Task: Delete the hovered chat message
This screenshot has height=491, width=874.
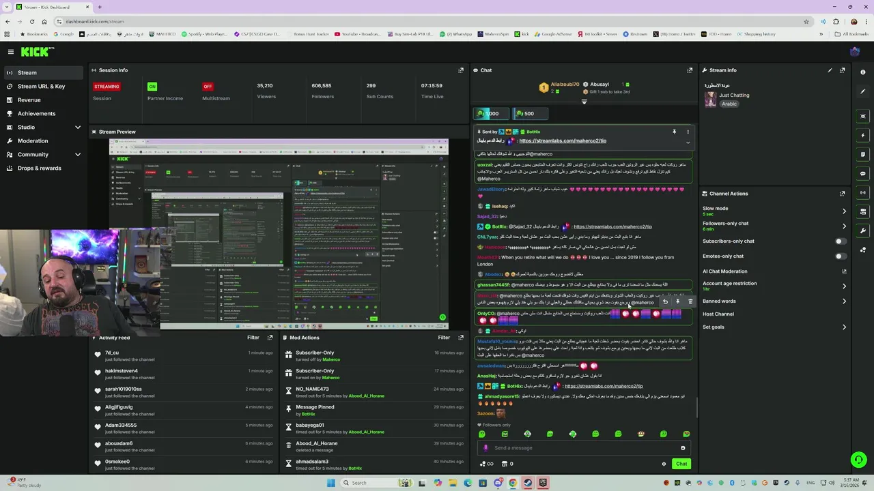Action: pyautogui.click(x=690, y=301)
